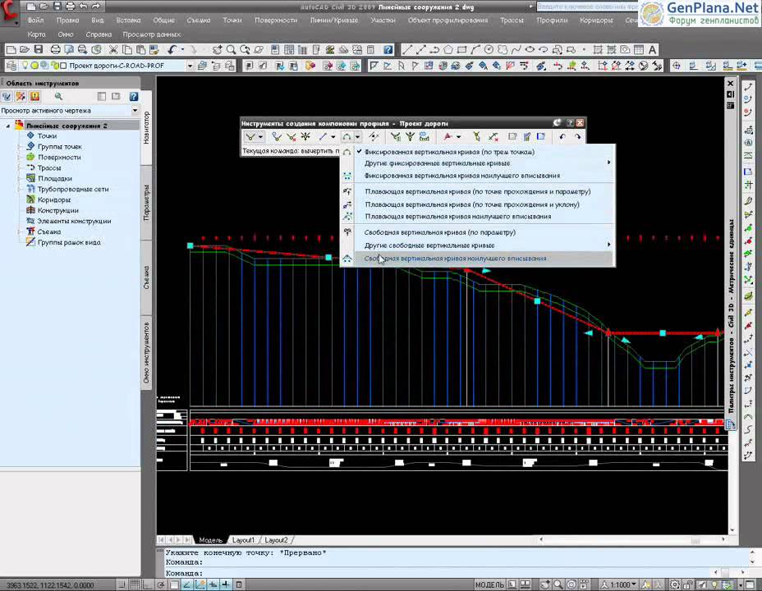Click the annotation scale icon in status bar
This screenshot has height=591, width=762.
coord(604,584)
